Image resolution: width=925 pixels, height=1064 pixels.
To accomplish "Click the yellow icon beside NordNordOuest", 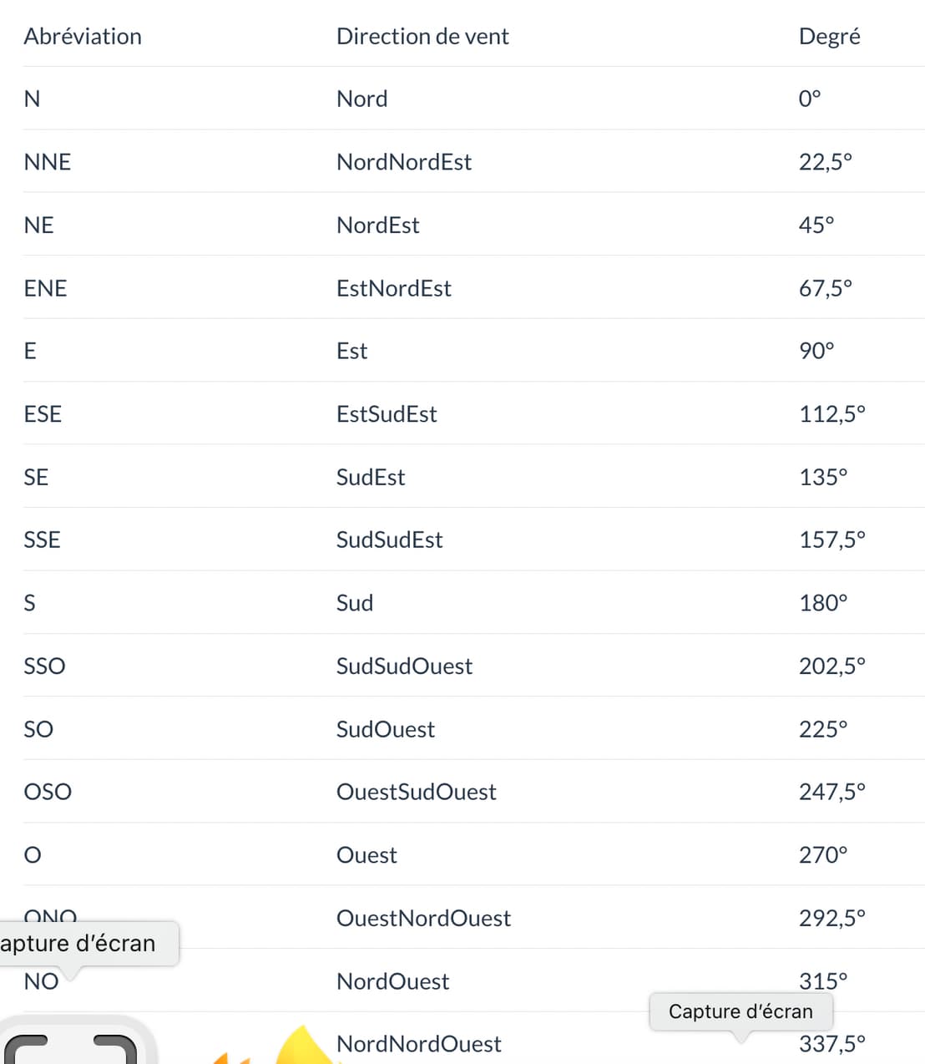I will tap(305, 1047).
